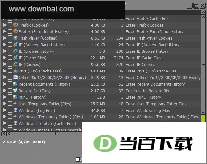
Task: Enable the IE (Address Bar) (History) checkbox
Action: click(x=10, y=45)
